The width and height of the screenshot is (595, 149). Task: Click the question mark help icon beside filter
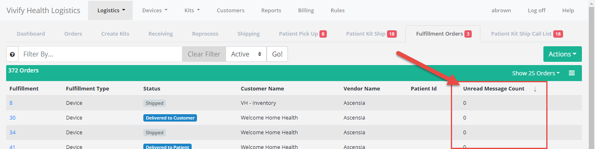tap(12, 54)
